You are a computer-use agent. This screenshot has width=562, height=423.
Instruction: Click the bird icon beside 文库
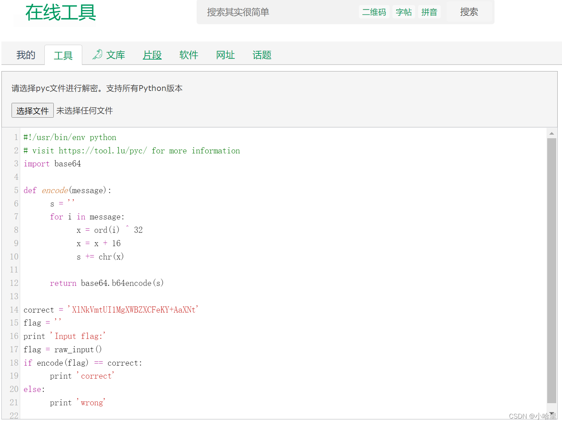pyautogui.click(x=97, y=54)
